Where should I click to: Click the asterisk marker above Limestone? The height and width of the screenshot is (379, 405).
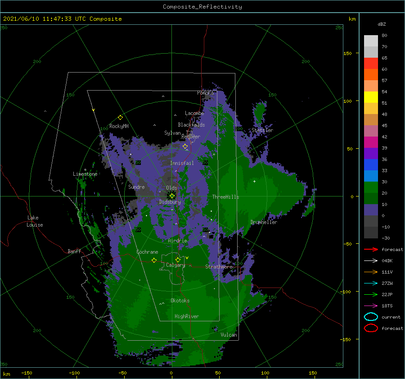pyautogui.click(x=85, y=170)
